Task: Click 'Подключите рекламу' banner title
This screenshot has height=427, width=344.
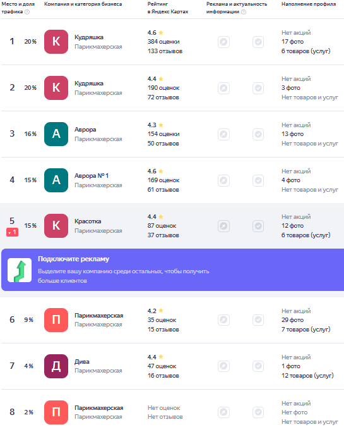Action: tap(73, 259)
